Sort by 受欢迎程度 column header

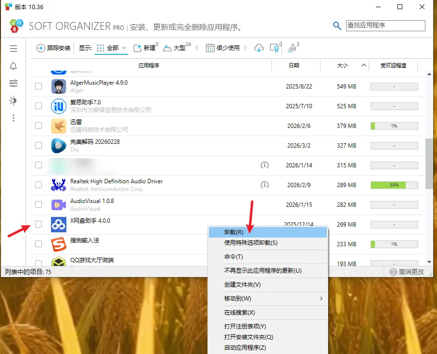pyautogui.click(x=393, y=65)
